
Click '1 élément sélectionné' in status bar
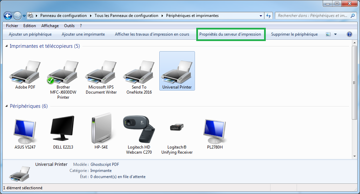pos(23,188)
